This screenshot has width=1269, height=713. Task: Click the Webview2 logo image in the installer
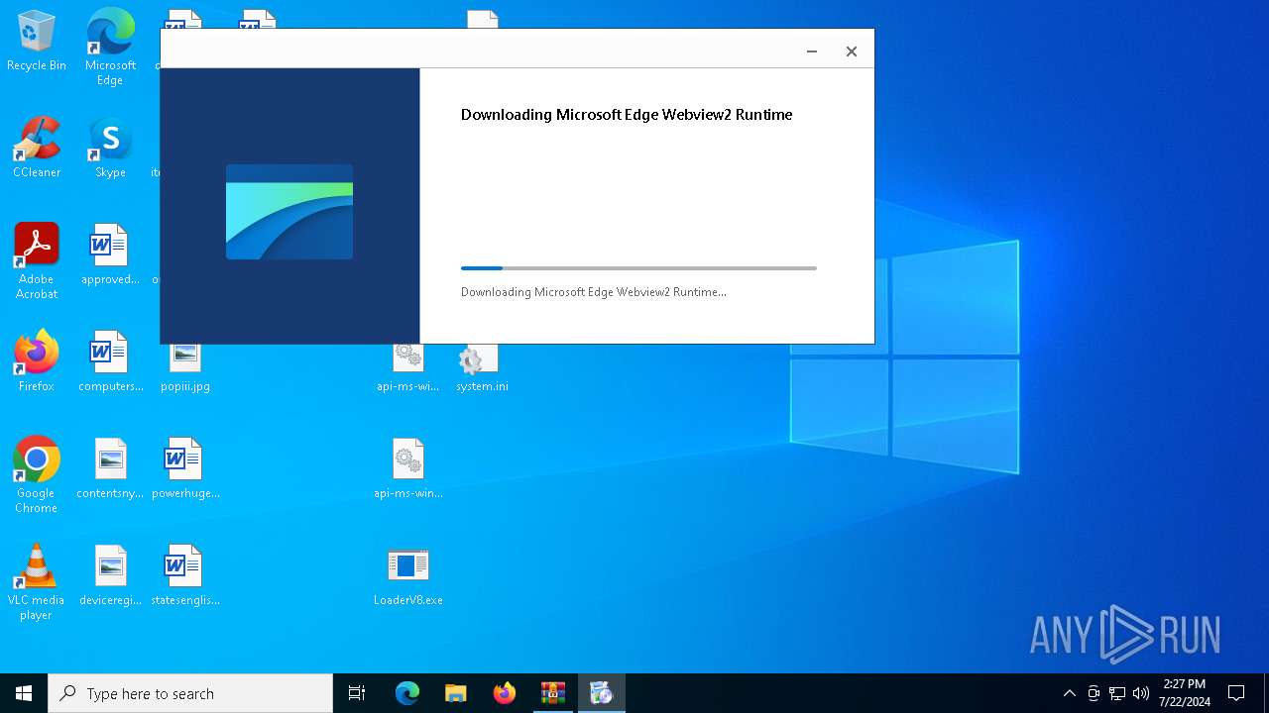point(289,212)
